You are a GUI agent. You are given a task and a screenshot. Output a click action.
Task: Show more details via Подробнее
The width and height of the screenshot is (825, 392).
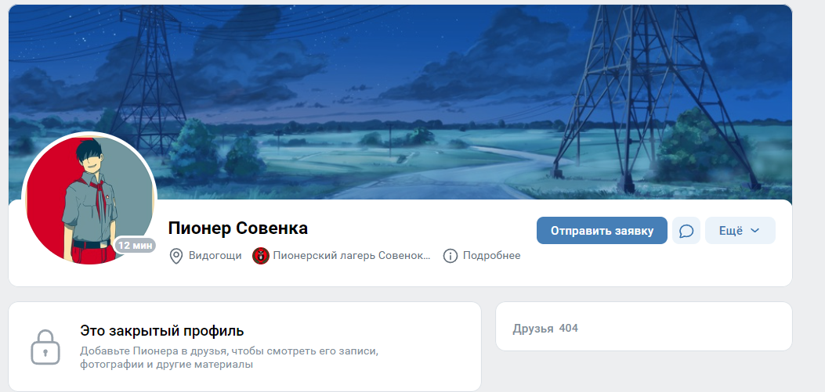click(491, 256)
